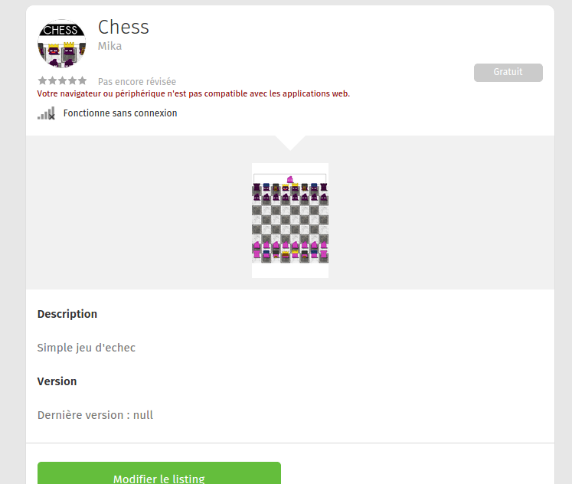The image size is (572, 484).
Task: Open the chessboard screenshot thumbnail
Action: pos(290,221)
